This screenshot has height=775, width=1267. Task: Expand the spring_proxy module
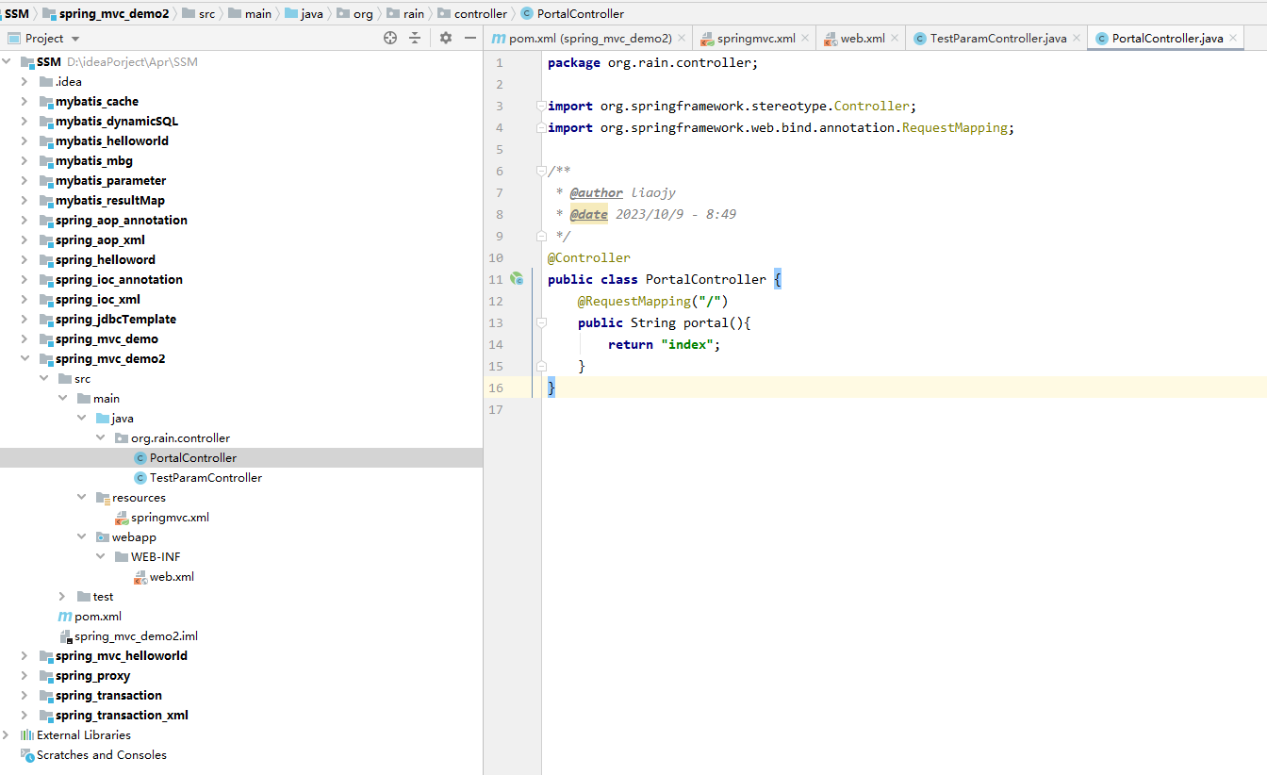coord(25,676)
